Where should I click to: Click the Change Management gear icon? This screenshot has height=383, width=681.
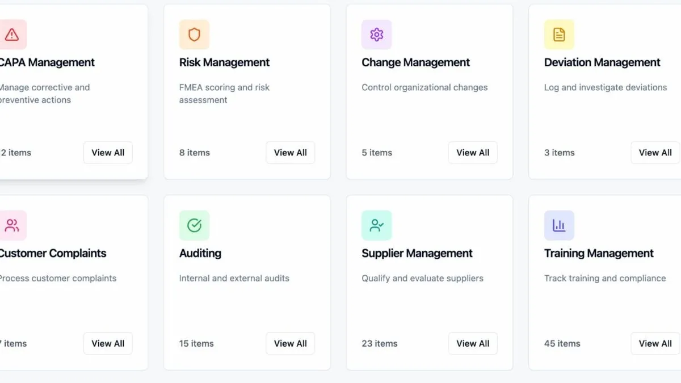pos(377,35)
